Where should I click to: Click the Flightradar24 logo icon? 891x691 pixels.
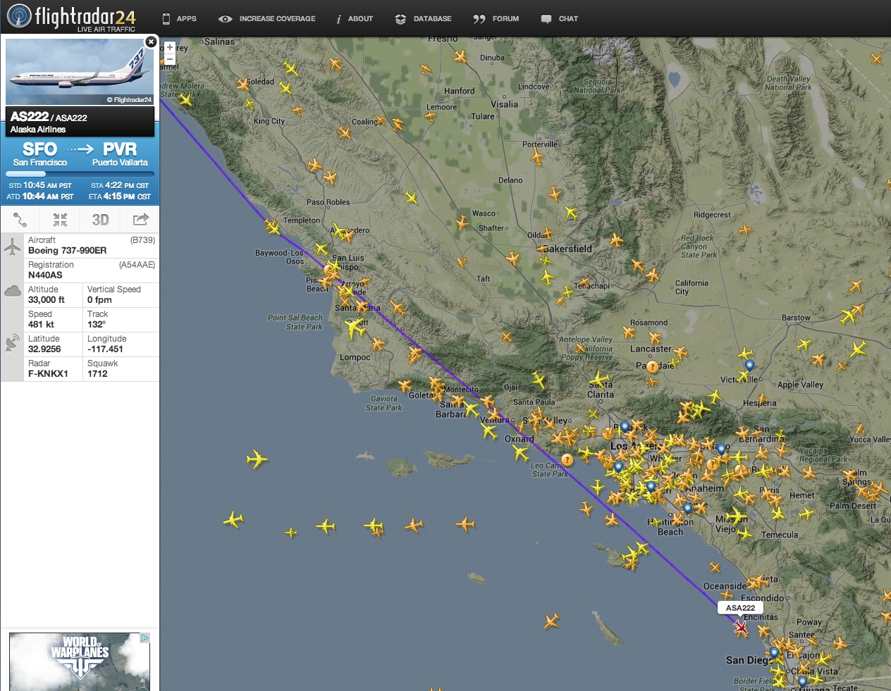tap(19, 15)
